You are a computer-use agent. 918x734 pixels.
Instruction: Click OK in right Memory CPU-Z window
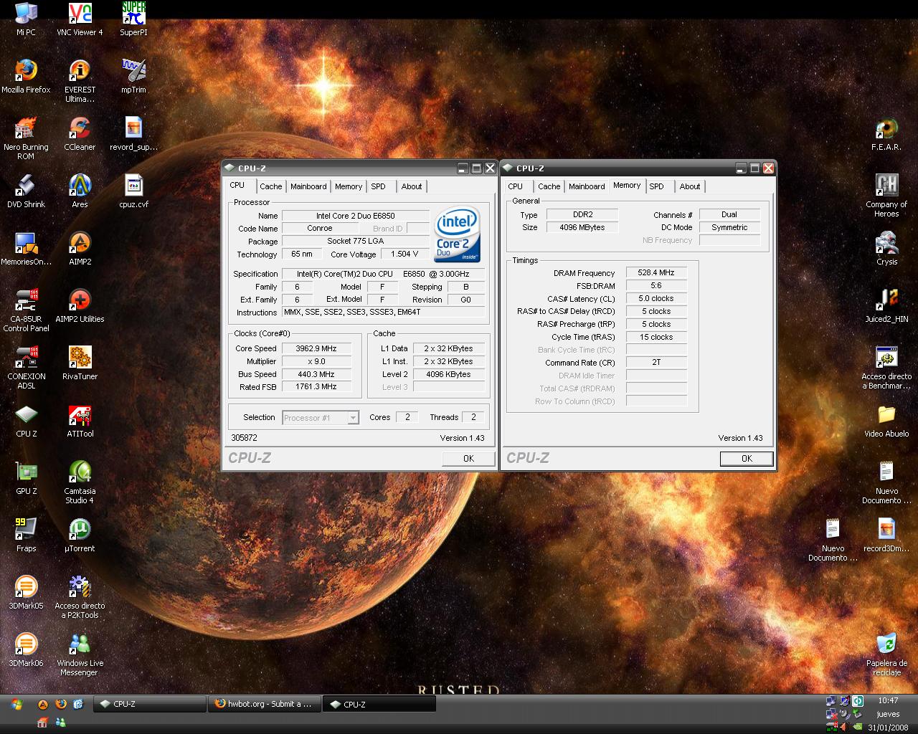click(x=747, y=459)
